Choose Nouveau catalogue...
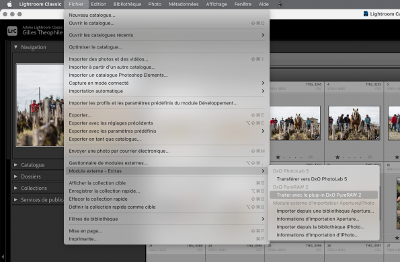 tap(167, 15)
